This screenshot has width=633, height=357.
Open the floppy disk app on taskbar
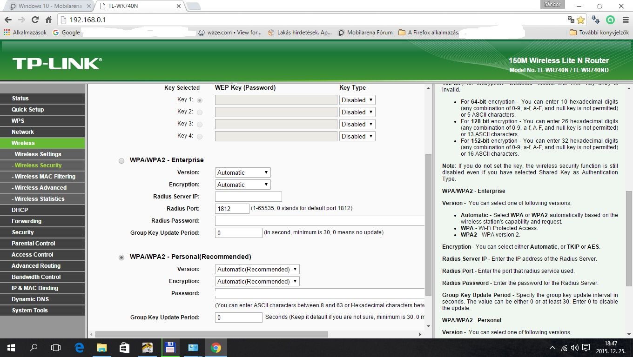point(170,348)
